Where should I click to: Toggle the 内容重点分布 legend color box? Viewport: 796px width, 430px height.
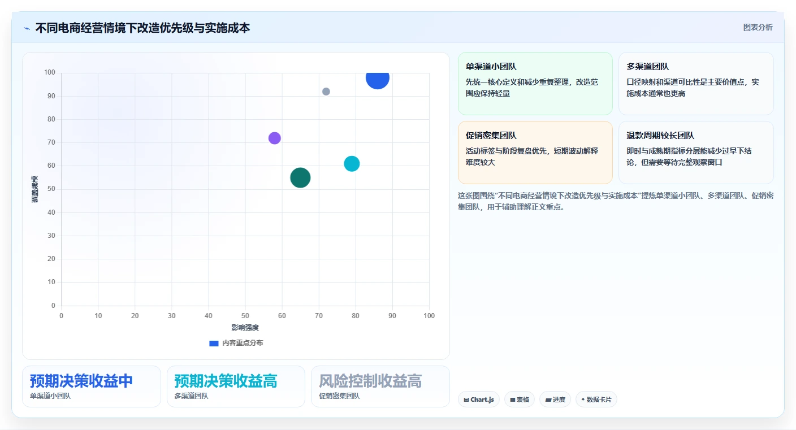pos(214,343)
